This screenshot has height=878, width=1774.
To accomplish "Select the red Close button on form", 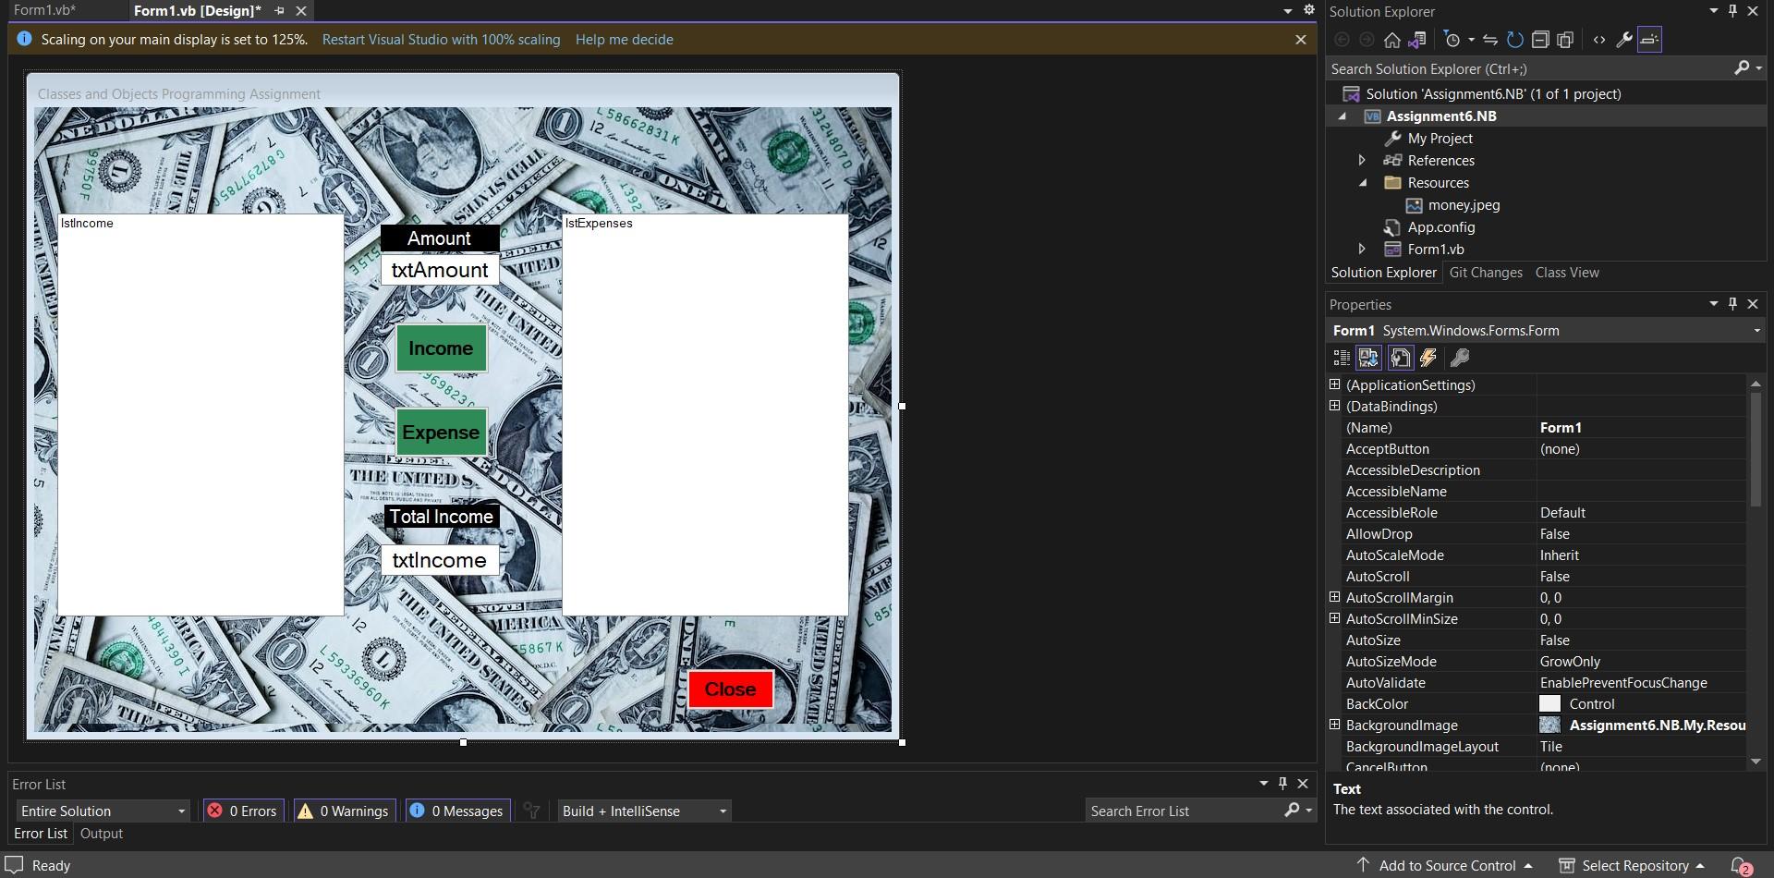I will click(x=730, y=689).
